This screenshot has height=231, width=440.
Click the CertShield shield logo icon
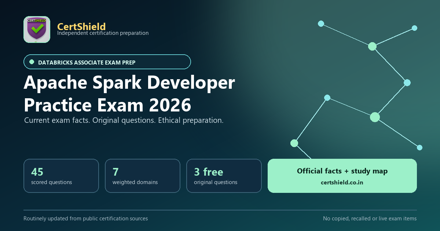tap(37, 30)
